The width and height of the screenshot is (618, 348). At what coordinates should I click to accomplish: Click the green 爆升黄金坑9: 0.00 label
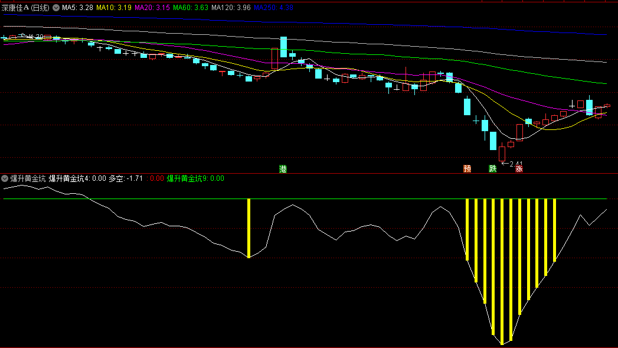195,178
